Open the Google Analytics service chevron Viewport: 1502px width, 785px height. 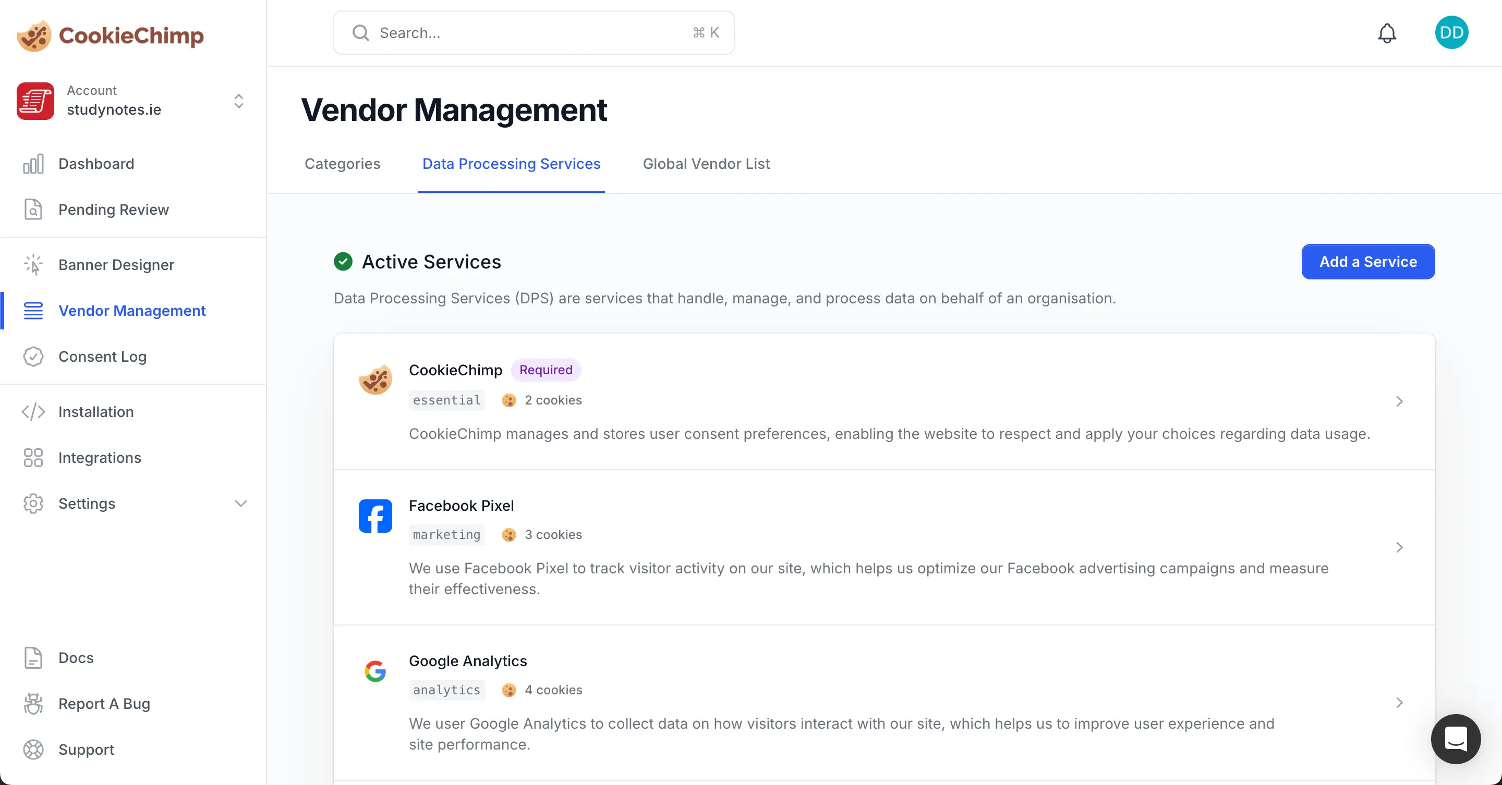[1399, 703]
